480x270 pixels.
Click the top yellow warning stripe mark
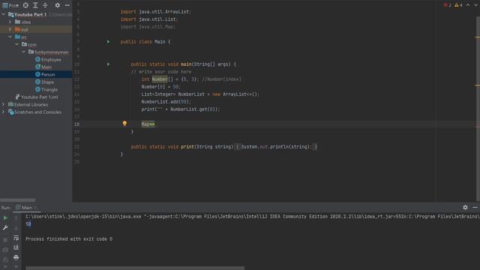pyautogui.click(x=478, y=37)
